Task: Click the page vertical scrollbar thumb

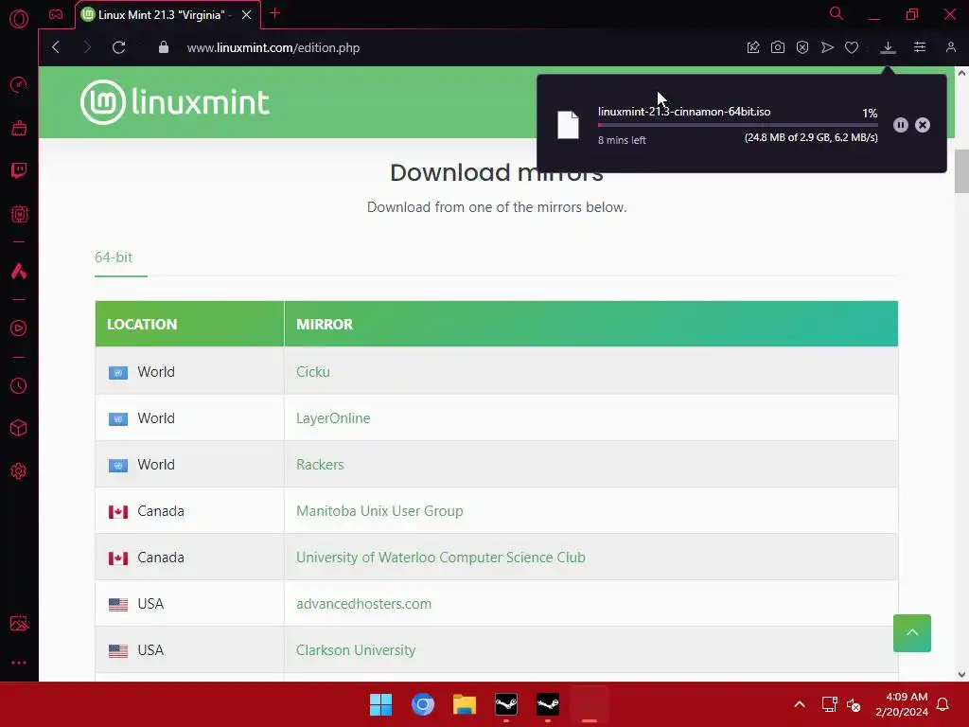Action: [x=961, y=171]
